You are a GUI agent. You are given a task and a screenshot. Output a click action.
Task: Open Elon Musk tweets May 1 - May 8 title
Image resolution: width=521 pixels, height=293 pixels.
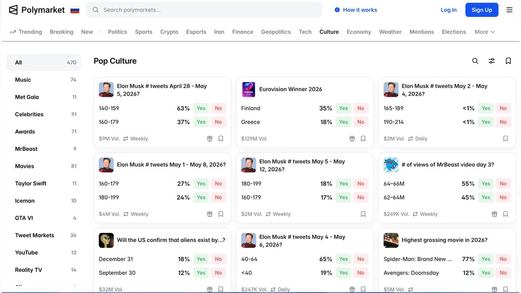[x=171, y=165]
